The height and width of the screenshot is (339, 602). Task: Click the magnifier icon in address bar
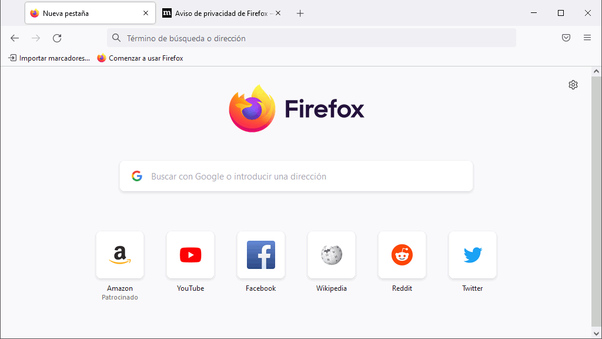116,38
